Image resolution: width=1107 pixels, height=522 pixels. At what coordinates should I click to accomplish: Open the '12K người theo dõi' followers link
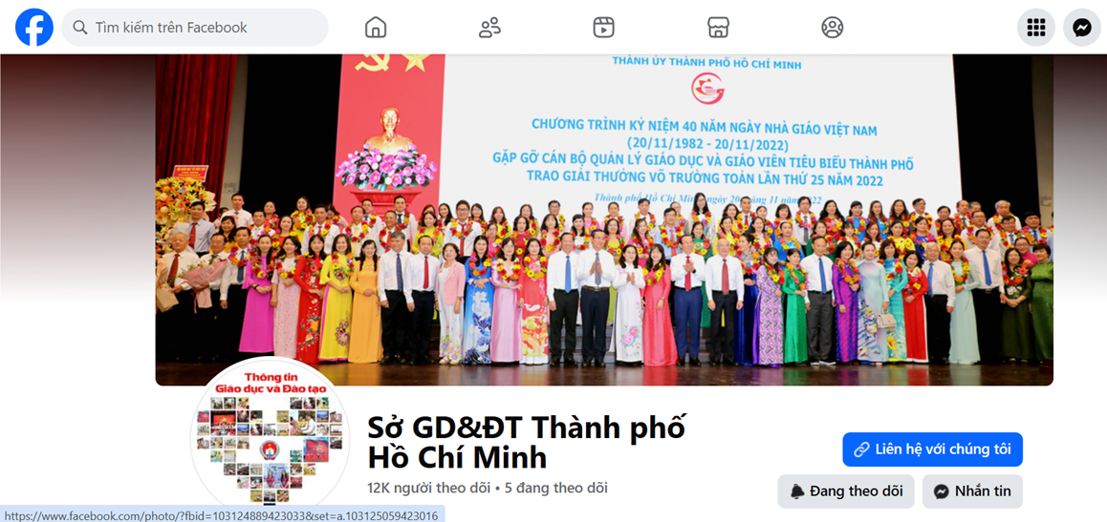(429, 488)
